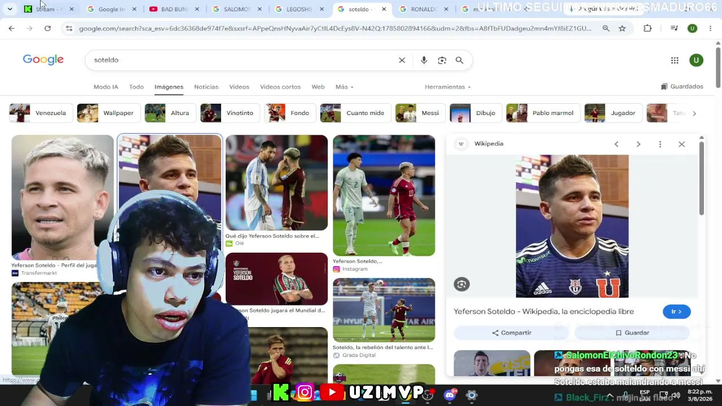
Task: Filter images by Pablo marmol chip
Action: pyautogui.click(x=543, y=113)
